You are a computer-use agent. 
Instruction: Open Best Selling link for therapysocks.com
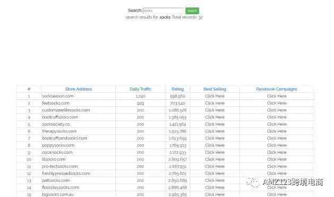215,131
